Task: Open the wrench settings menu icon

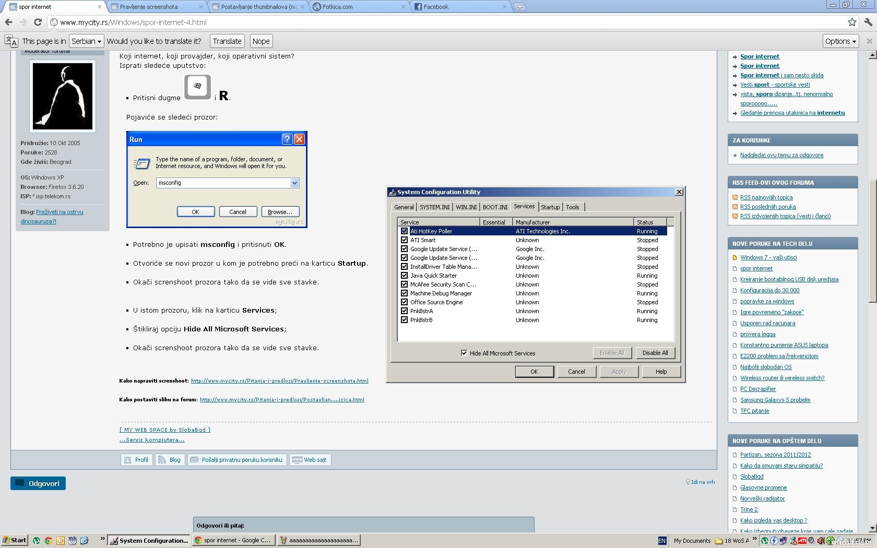Action: click(868, 22)
